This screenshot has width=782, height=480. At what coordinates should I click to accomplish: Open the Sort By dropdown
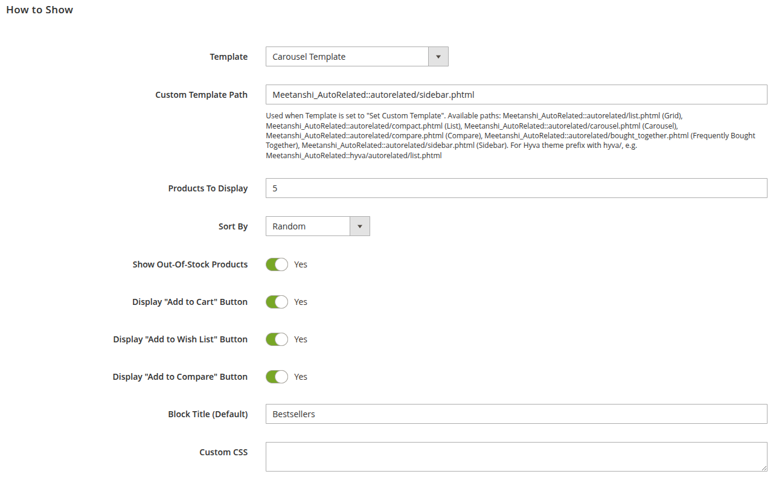(x=318, y=226)
